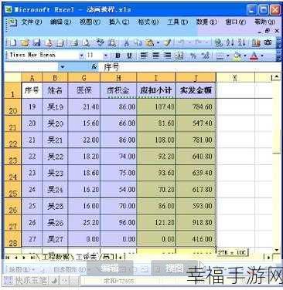The image size is (283, 290).
Task: Open the 工具 menu
Action: (177, 22)
